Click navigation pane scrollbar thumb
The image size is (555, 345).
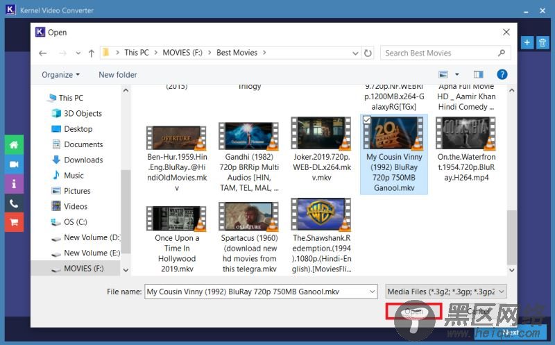pos(126,212)
